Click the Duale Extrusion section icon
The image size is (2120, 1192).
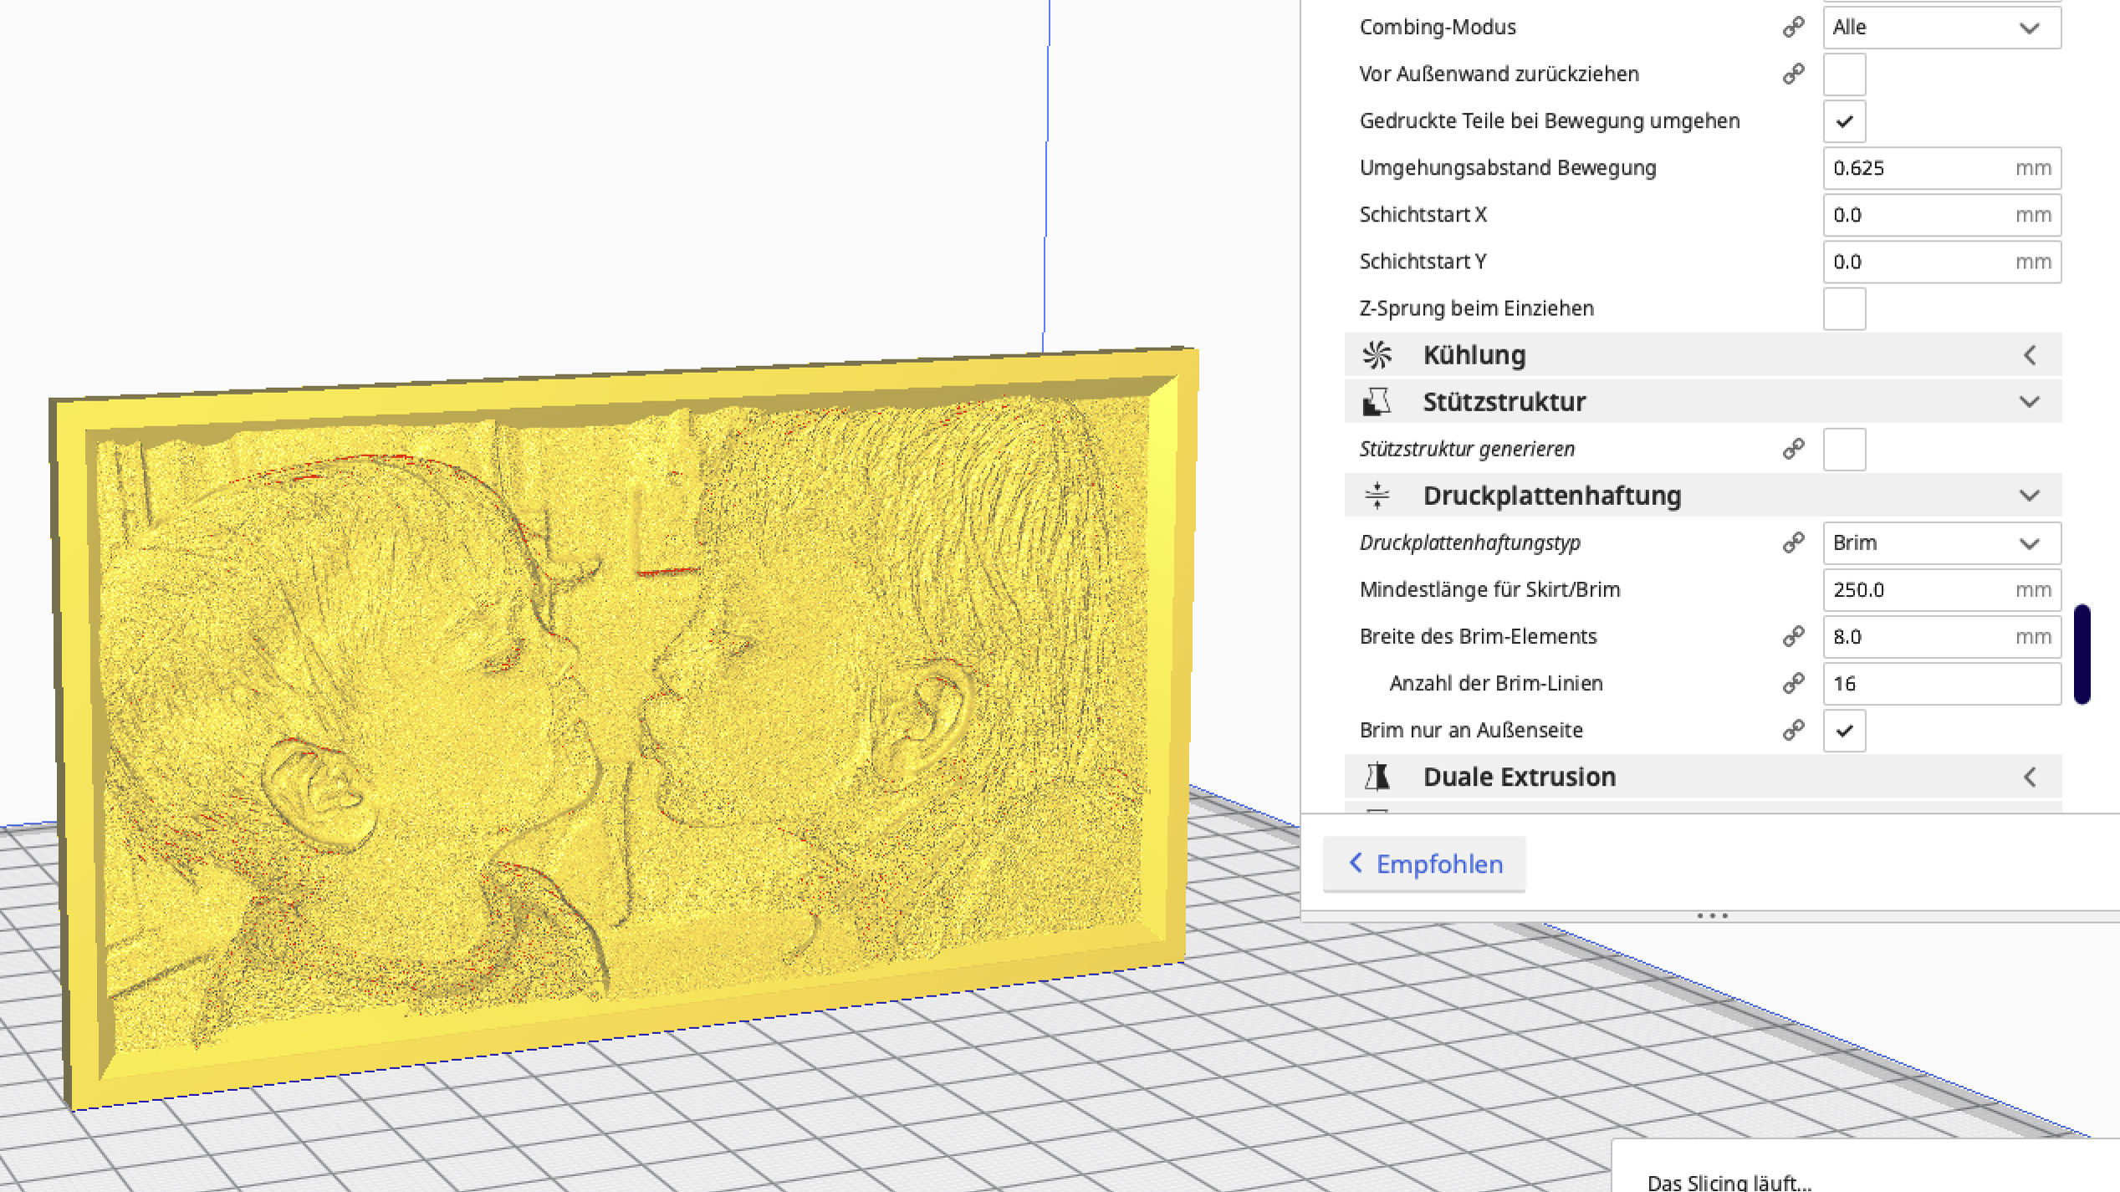point(1377,777)
